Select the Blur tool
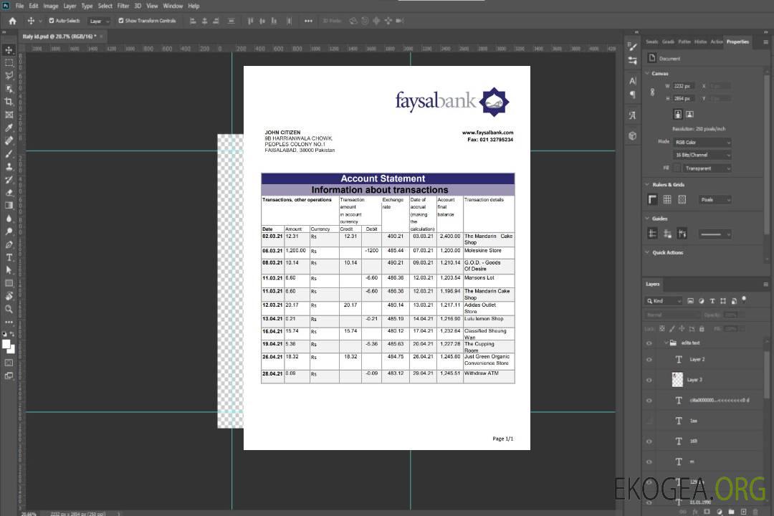774x516 pixels. pyautogui.click(x=9, y=219)
